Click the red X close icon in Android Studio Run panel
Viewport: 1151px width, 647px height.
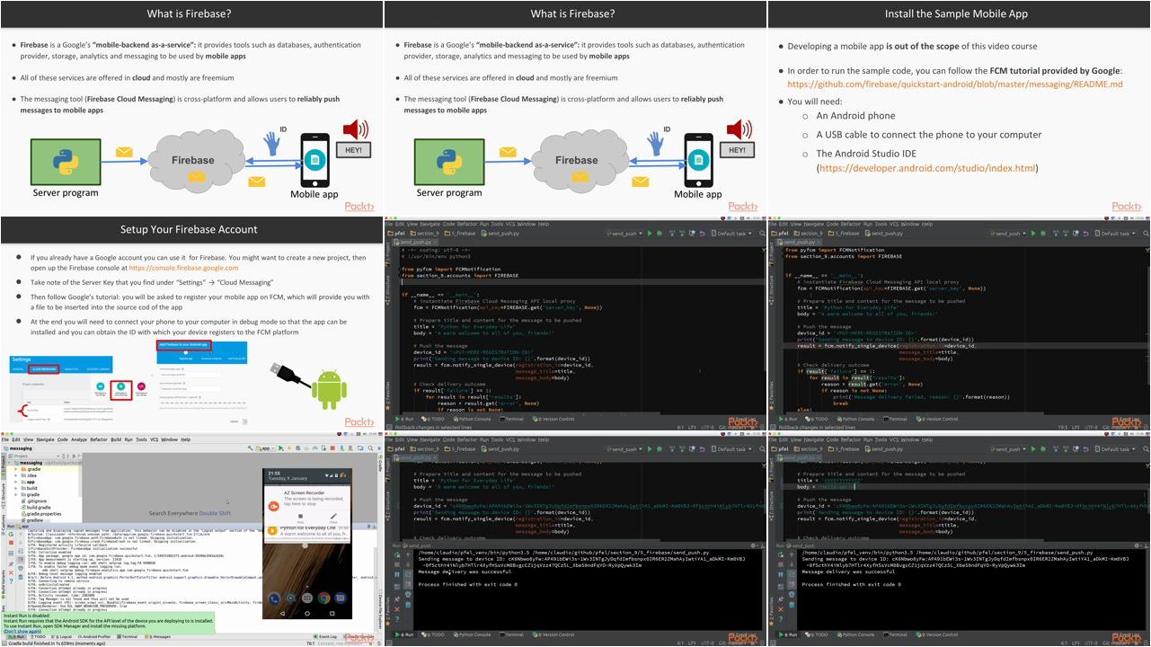(x=11, y=572)
